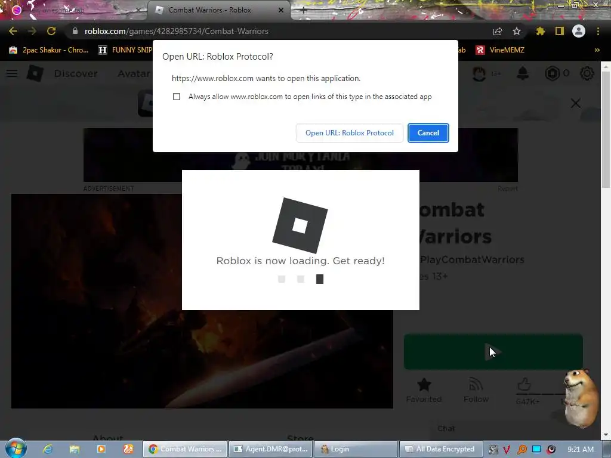Open Chrome three-dot menu
The height and width of the screenshot is (458, 611).
click(x=598, y=31)
